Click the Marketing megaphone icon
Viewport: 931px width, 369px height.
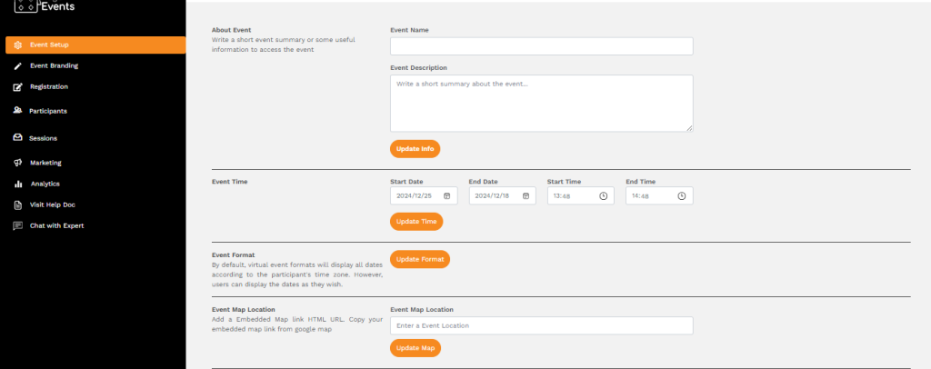click(x=18, y=163)
